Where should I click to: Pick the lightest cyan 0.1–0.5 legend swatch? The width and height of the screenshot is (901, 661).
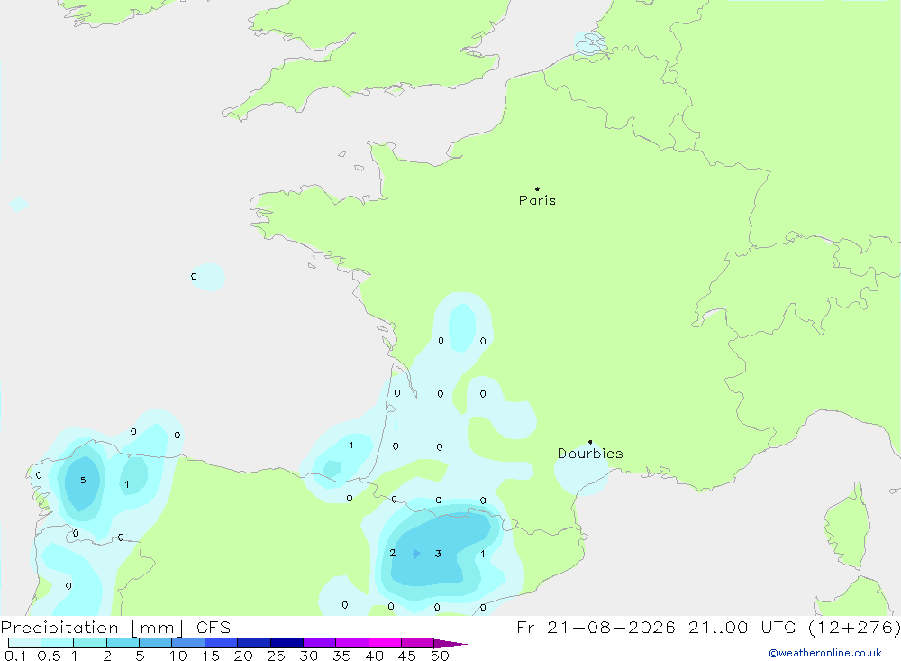pyautogui.click(x=24, y=643)
